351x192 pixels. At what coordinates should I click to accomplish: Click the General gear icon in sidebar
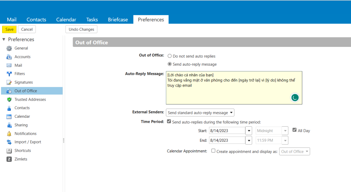[x=9, y=48]
